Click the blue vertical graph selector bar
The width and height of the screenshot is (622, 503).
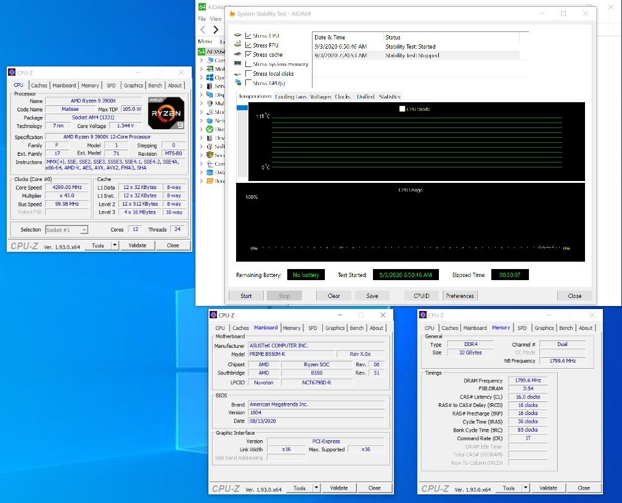tap(242, 108)
